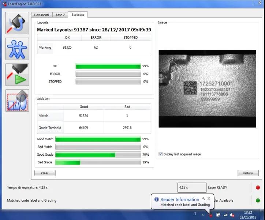The image size is (265, 220).
Task: Toggle the Display last acquired image checkbox
Action: point(161,154)
